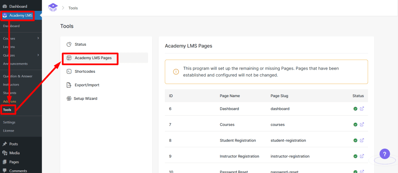The width and height of the screenshot is (398, 173).
Task: Click the Media icon in the sidebar
Action: 5,153
